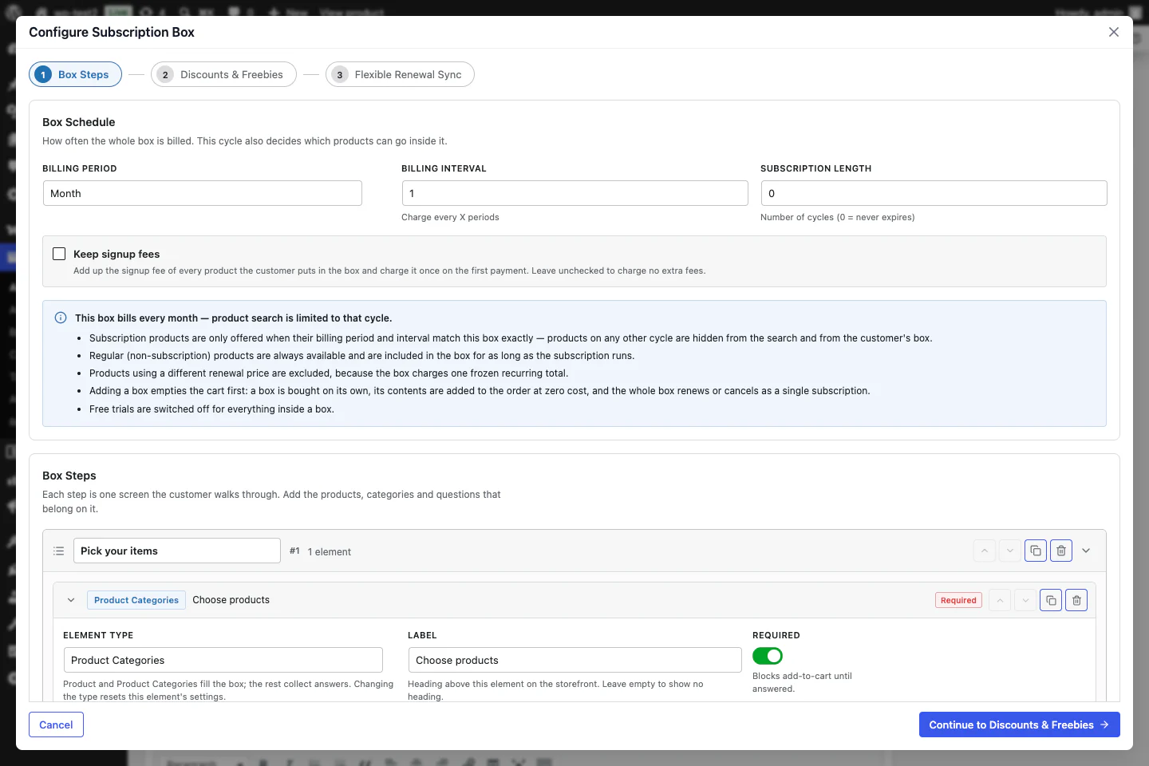1149x766 pixels.
Task: Move Choose products element down
Action: tap(1025, 600)
